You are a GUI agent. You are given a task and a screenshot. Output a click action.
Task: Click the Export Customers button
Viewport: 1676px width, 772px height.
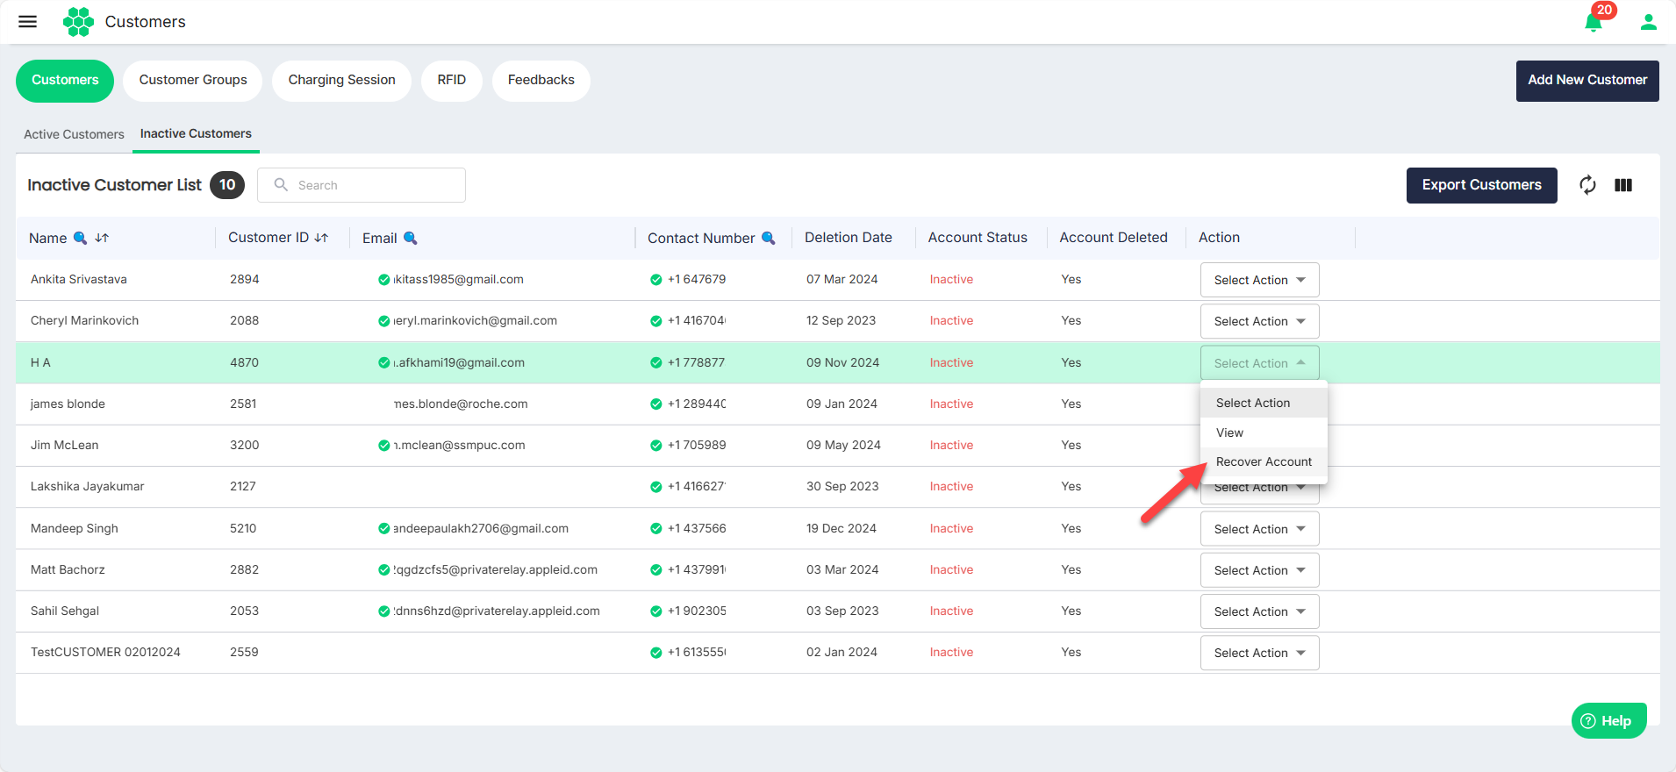pyautogui.click(x=1482, y=185)
